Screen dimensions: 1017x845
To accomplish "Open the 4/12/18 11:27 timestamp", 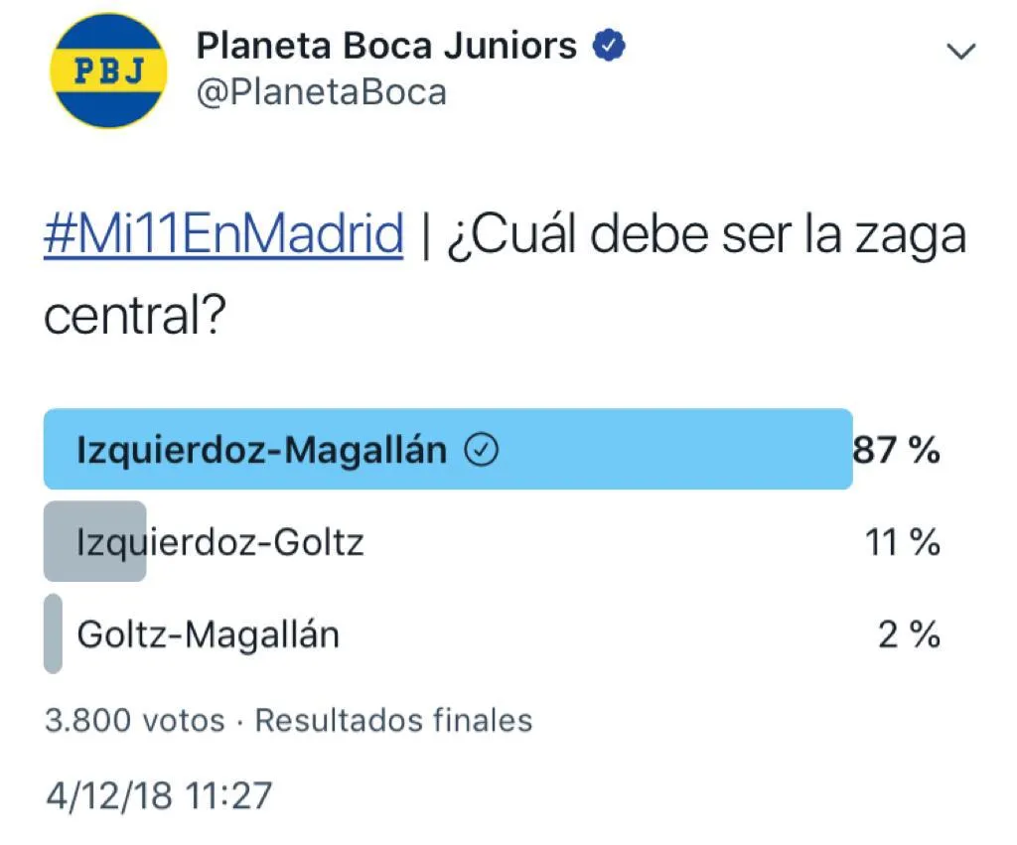I will pos(159,795).
